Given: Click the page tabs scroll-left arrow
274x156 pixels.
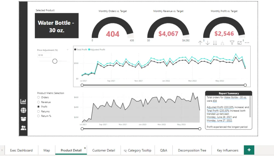Looking at the screenshot, I should 2,150.
